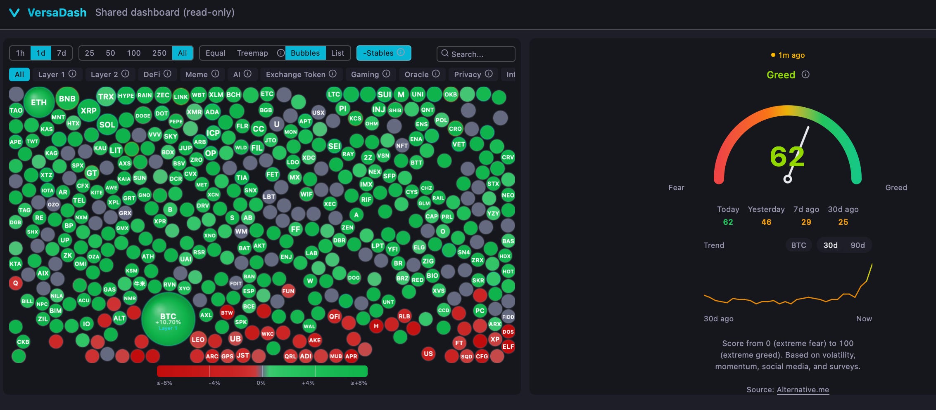This screenshot has width=936, height=410.
Task: Show the DeFi category info icon
Action: [x=167, y=74]
